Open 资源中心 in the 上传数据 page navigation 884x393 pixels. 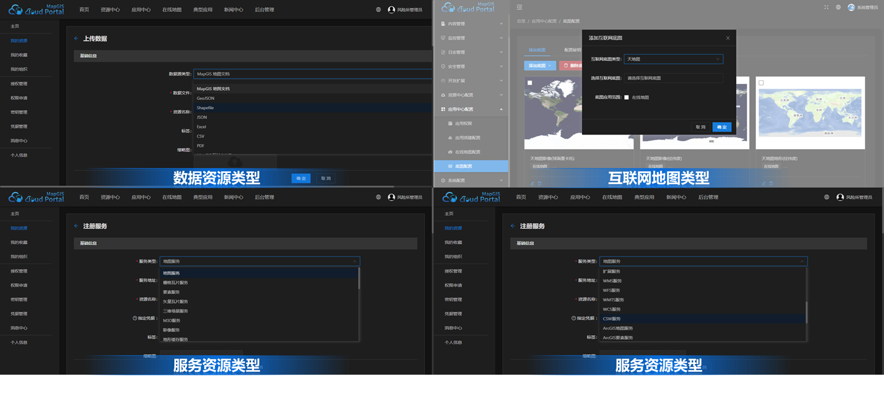pyautogui.click(x=110, y=9)
